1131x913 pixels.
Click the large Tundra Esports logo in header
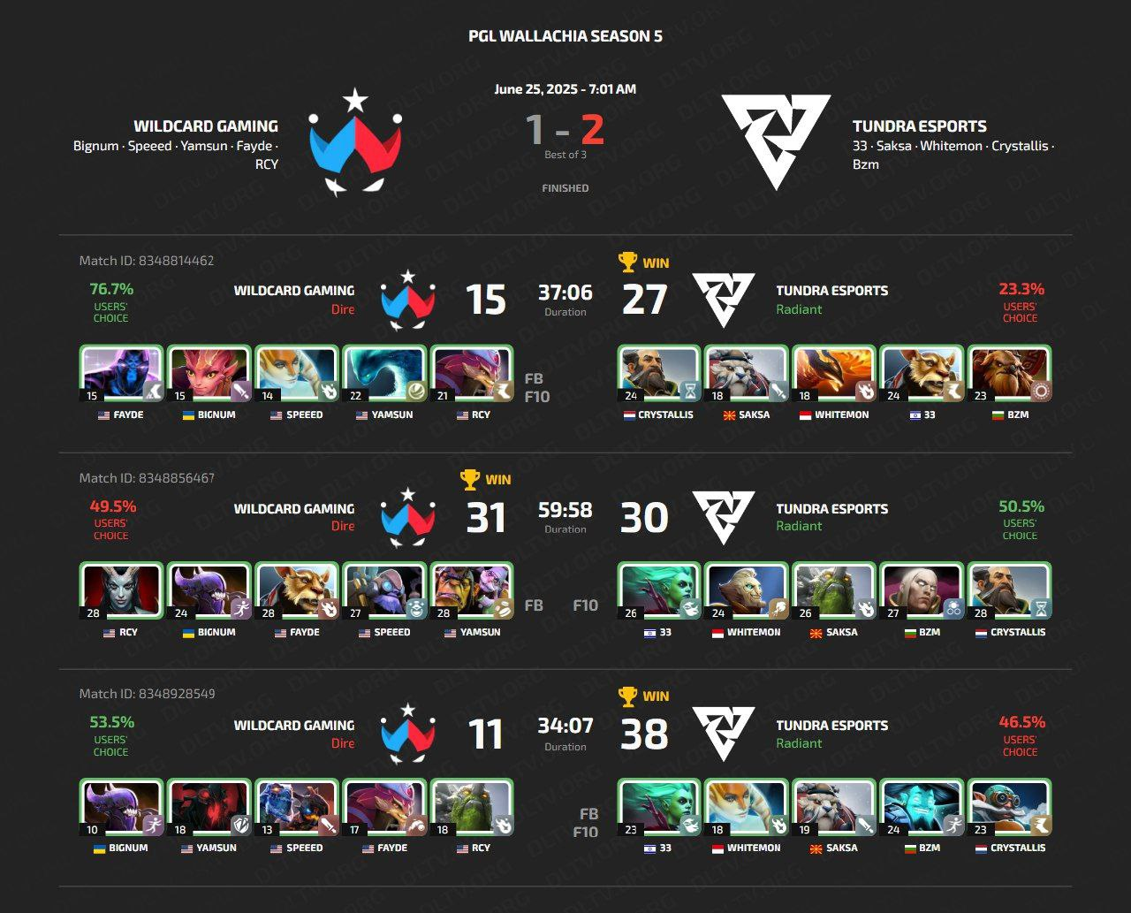coord(776,141)
